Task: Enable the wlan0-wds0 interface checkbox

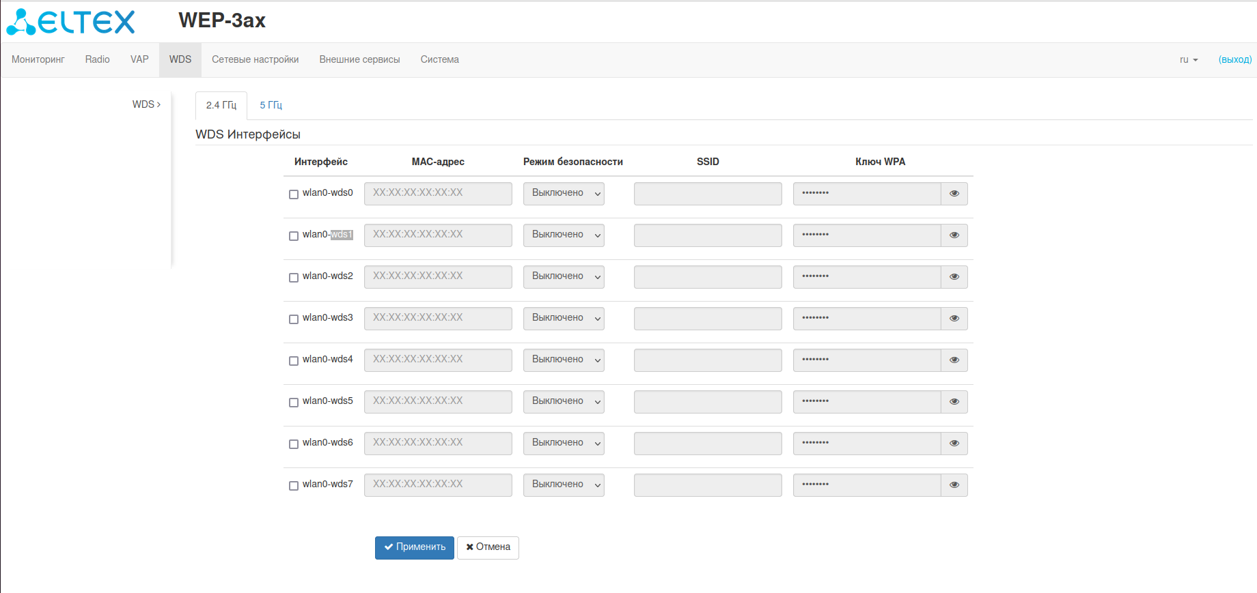Action: click(294, 194)
